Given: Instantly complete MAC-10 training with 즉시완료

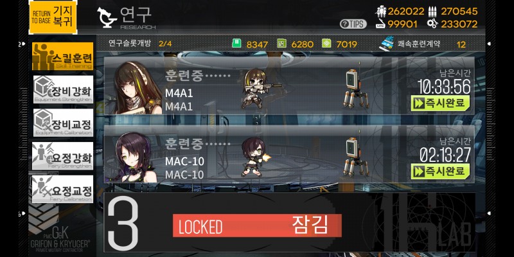Looking at the screenshot, I should [x=440, y=172].
